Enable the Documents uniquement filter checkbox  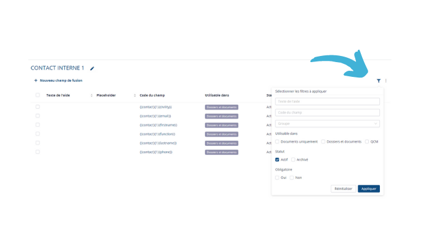tap(278, 141)
